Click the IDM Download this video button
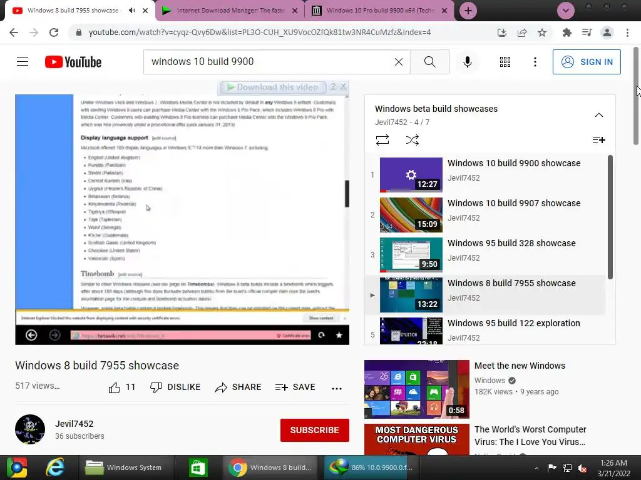This screenshot has width=641, height=480. coord(273,87)
